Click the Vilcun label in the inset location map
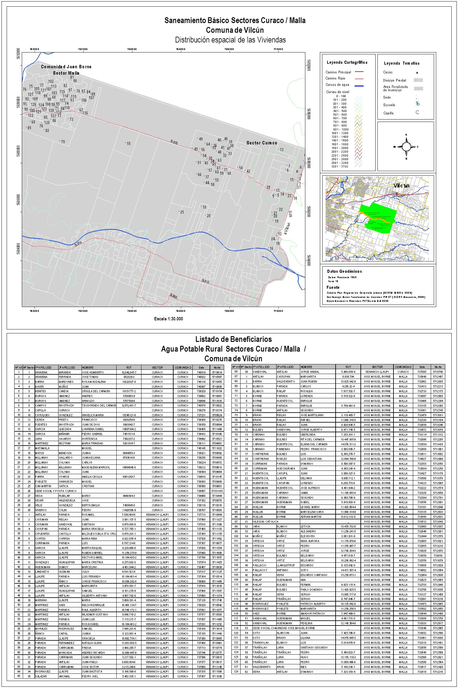458x688 pixels. coord(401,185)
